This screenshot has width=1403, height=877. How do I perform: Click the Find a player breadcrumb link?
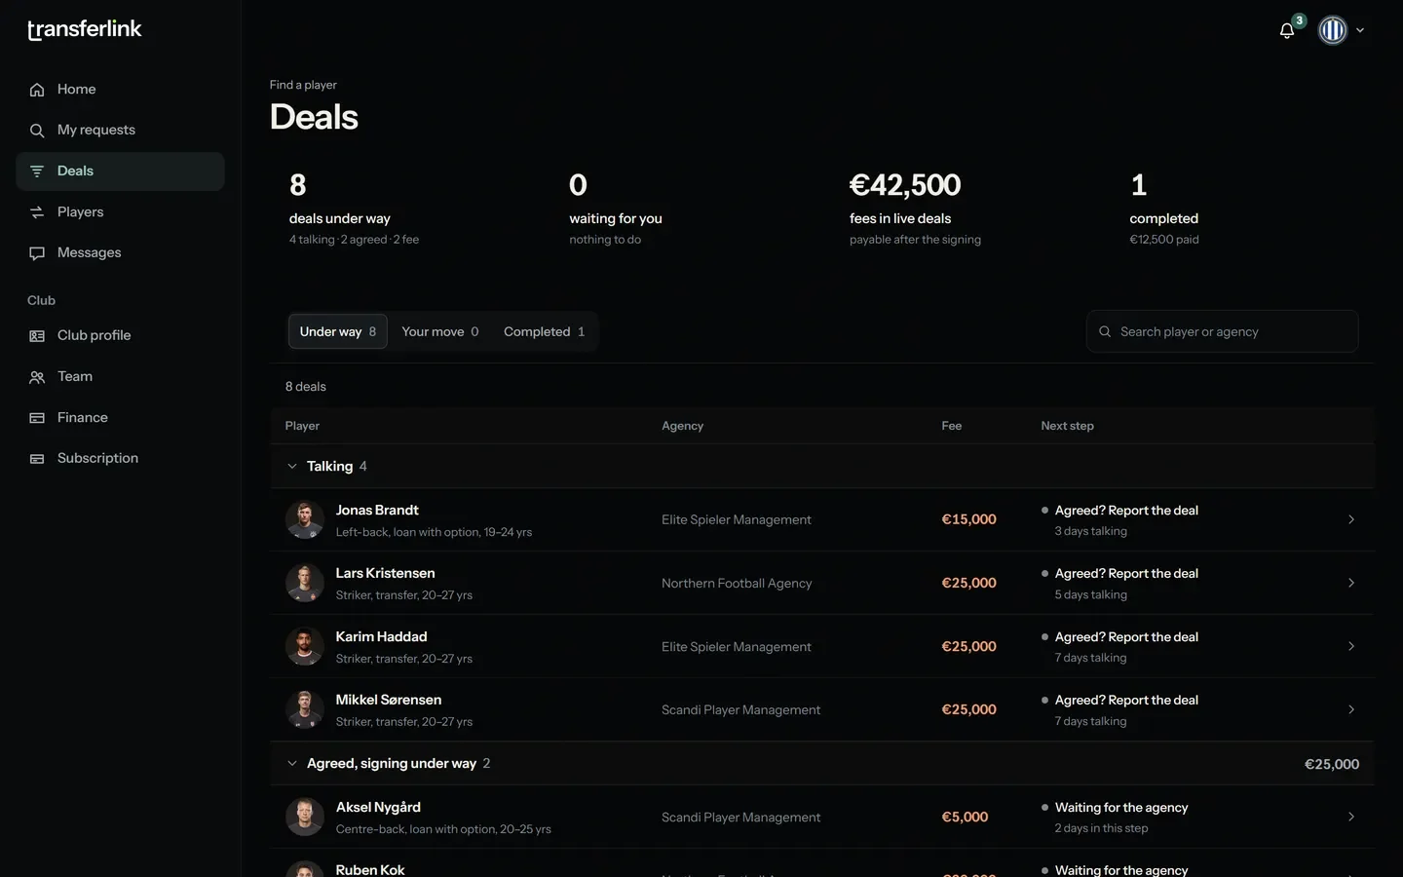pyautogui.click(x=303, y=85)
